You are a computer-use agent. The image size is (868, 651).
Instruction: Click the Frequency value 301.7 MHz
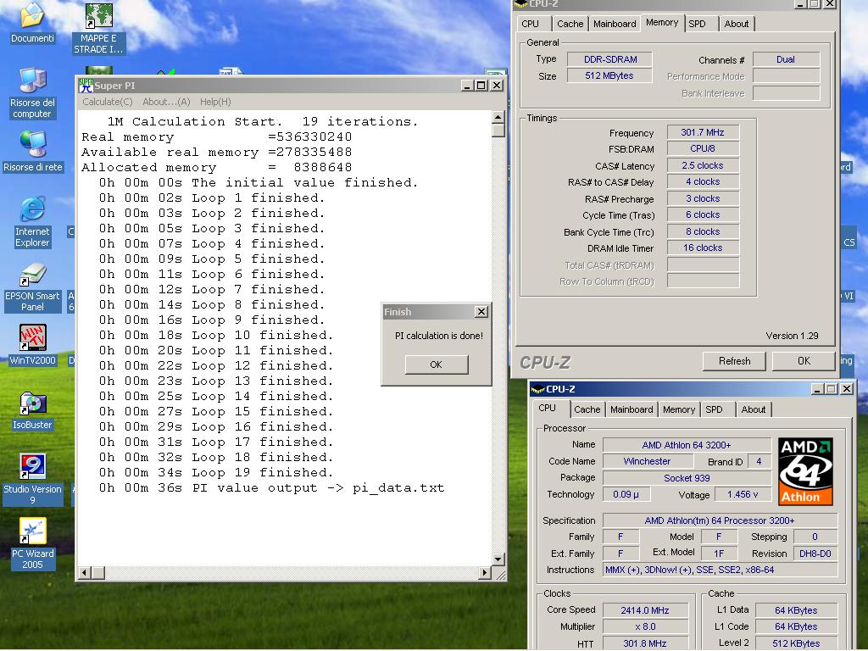click(x=703, y=132)
